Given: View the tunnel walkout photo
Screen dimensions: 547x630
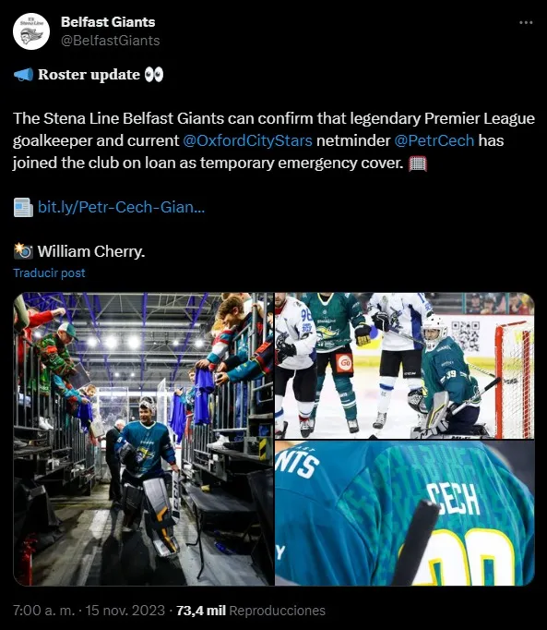Looking at the screenshot, I should pyautogui.click(x=144, y=439).
